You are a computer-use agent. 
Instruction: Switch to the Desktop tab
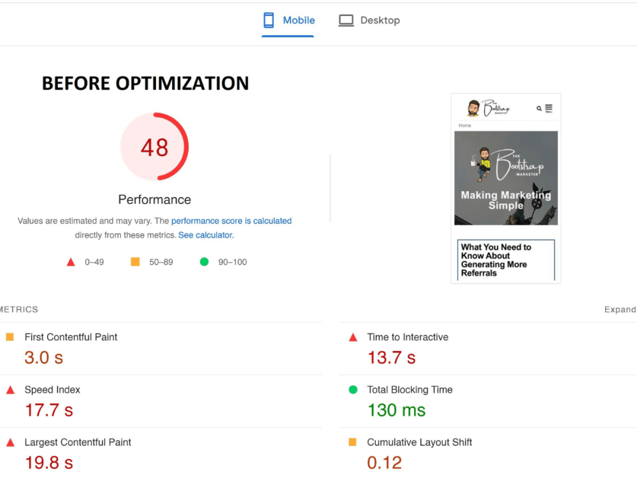pos(369,20)
